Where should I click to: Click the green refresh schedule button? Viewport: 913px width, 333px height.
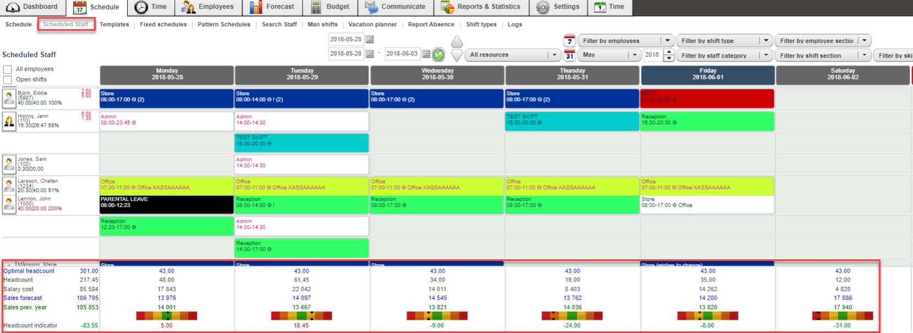[439, 54]
